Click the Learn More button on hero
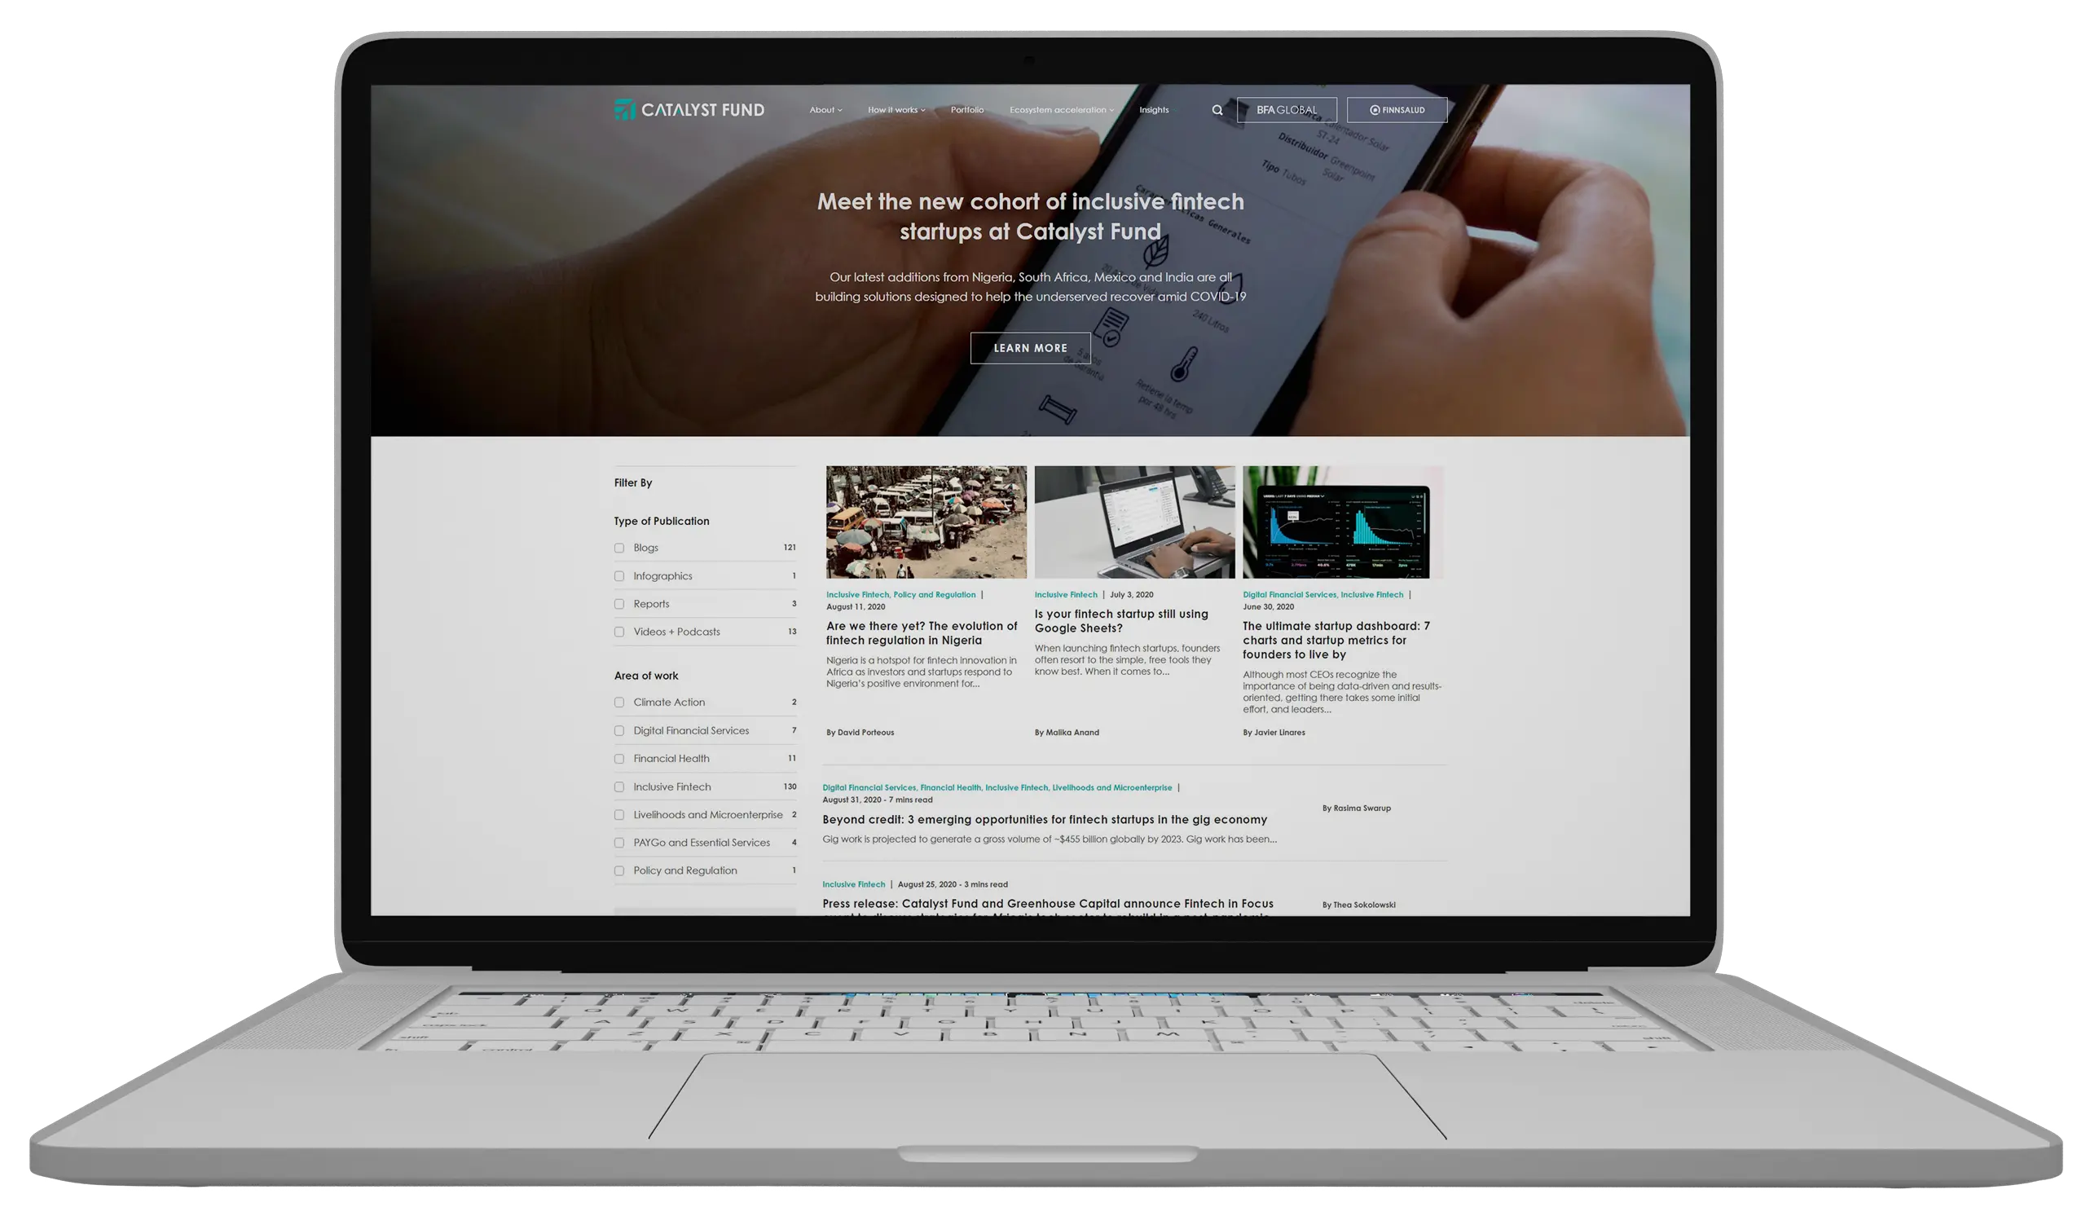This screenshot has width=2086, height=1216. 1030,346
